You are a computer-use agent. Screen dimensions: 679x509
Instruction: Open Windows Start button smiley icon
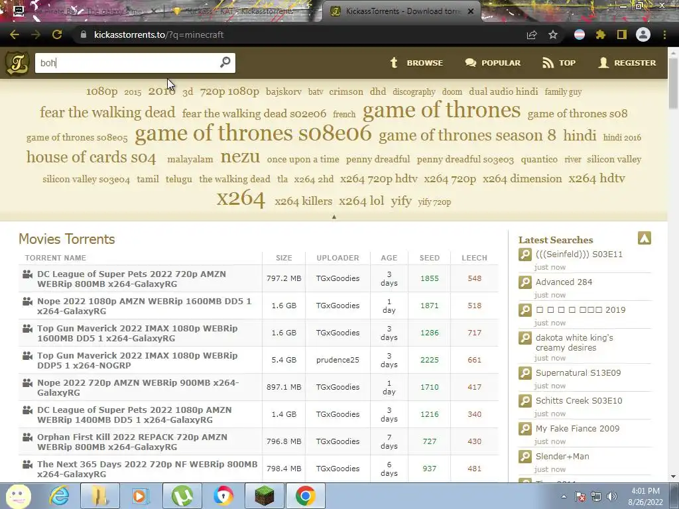pyautogui.click(x=18, y=496)
